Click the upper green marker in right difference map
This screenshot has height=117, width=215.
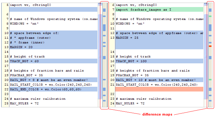pos(210,16)
